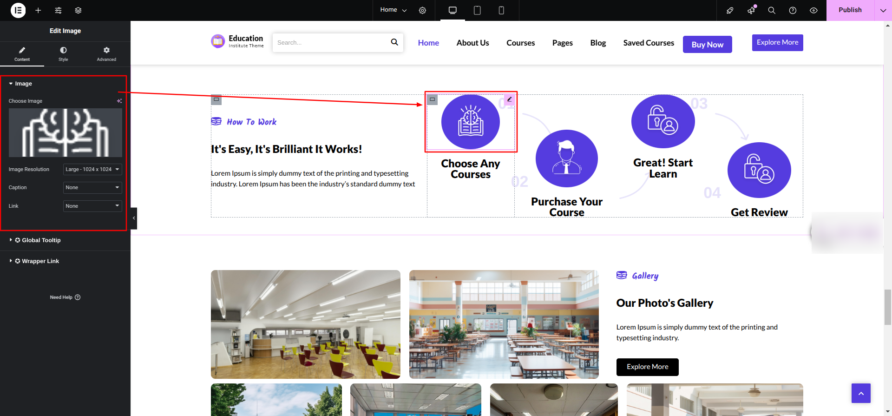Click black Explore More gallery button
The width and height of the screenshot is (892, 416).
[647, 367]
